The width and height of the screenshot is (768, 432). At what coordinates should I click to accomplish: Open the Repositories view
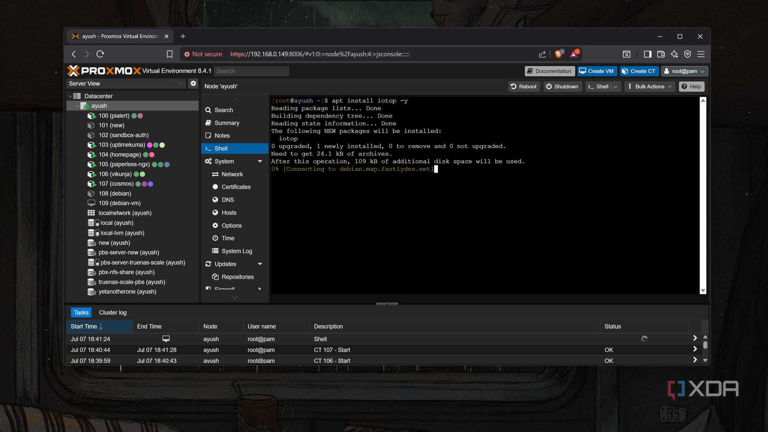click(238, 276)
